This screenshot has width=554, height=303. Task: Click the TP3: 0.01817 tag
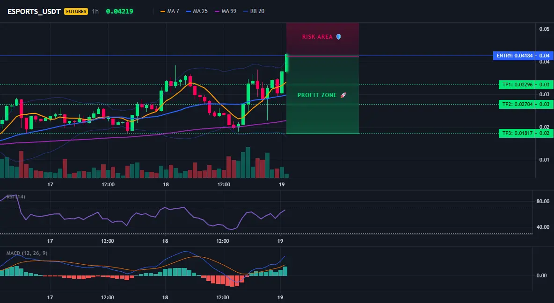(517, 134)
